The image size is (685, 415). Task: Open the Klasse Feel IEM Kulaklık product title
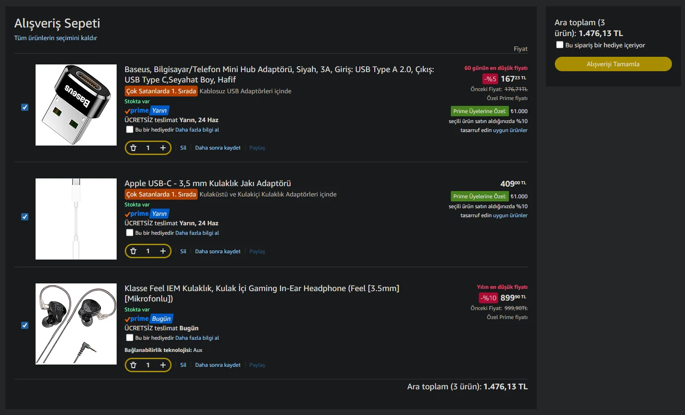click(262, 293)
